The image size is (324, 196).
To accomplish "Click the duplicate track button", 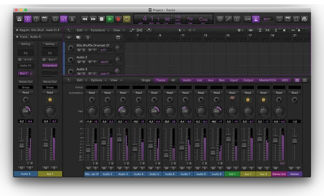I will click(78, 37).
